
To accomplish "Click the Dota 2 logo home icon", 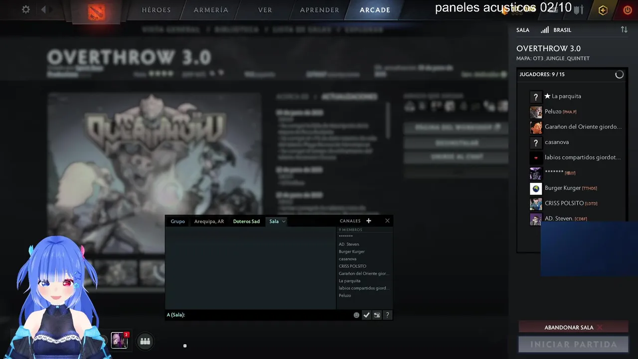I will click(96, 12).
